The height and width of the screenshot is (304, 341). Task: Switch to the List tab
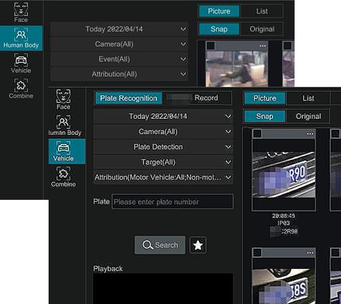coord(308,98)
